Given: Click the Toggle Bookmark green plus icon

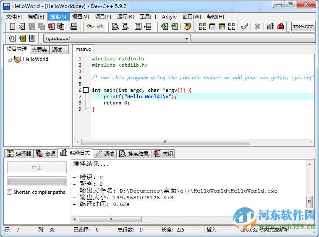Looking at the screenshot, I should 22,38.
